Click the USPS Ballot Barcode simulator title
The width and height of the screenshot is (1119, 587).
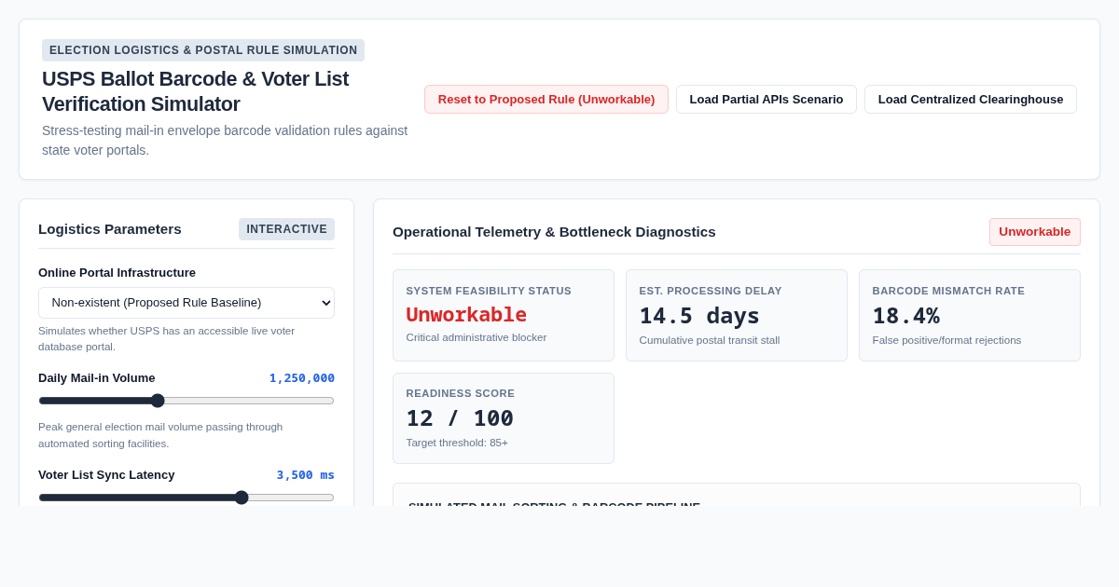coord(196,91)
